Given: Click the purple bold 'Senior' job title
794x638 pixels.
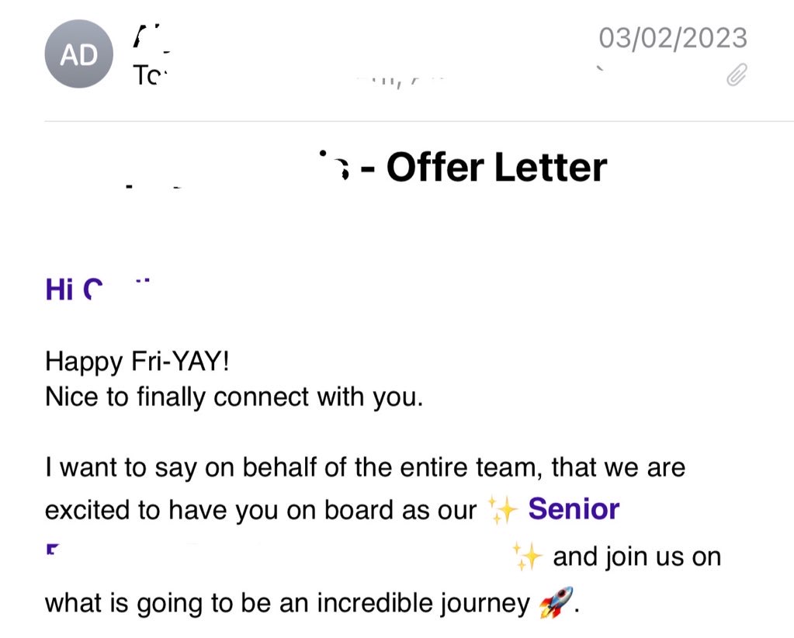Looking at the screenshot, I should 574,510.
